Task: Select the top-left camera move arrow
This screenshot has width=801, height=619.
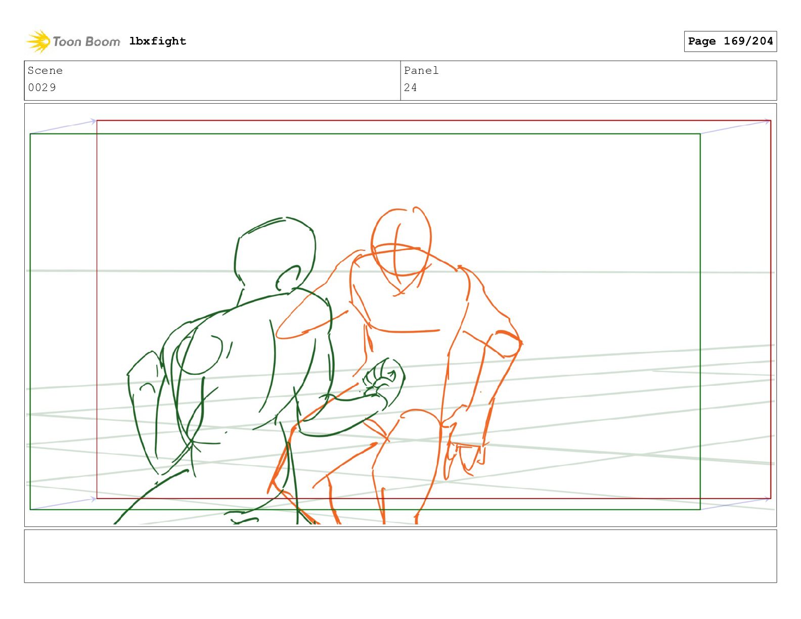Action: pos(63,127)
